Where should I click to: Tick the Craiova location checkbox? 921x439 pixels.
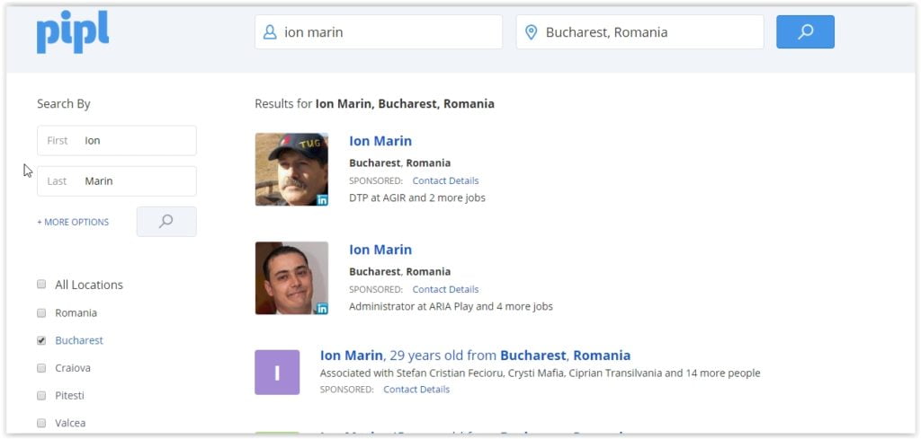41,368
